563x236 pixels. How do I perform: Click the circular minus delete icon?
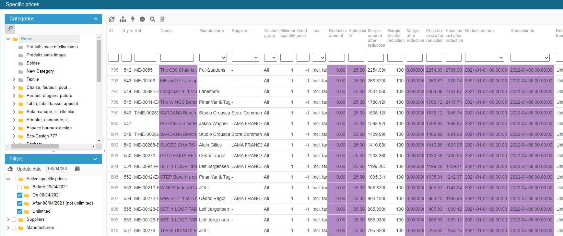[142, 19]
